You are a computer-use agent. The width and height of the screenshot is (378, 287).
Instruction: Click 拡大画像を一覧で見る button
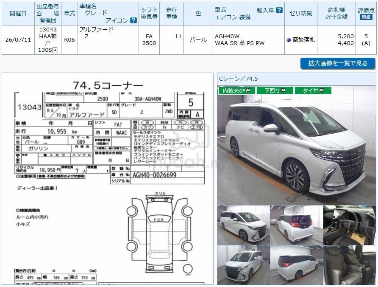point(338,64)
